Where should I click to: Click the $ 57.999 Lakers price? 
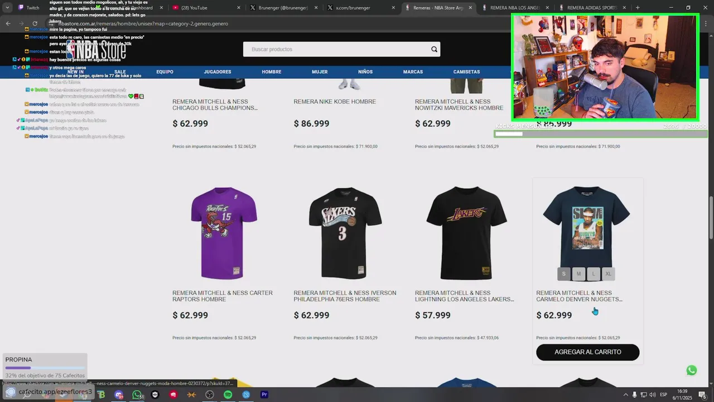click(433, 315)
